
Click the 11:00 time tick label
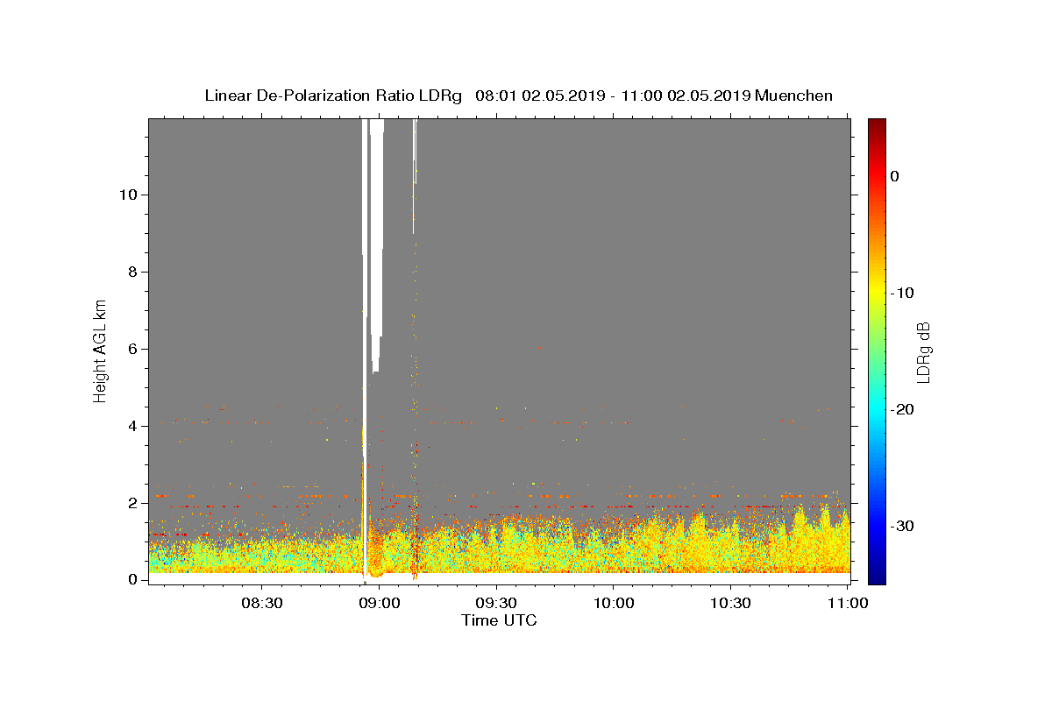(x=848, y=603)
